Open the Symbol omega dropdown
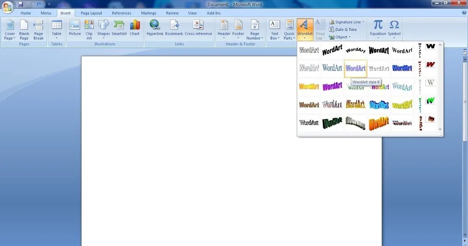468x246 pixels. (x=394, y=30)
